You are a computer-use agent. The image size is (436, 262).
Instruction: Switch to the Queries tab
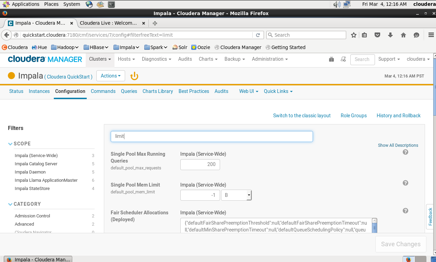pos(129,91)
